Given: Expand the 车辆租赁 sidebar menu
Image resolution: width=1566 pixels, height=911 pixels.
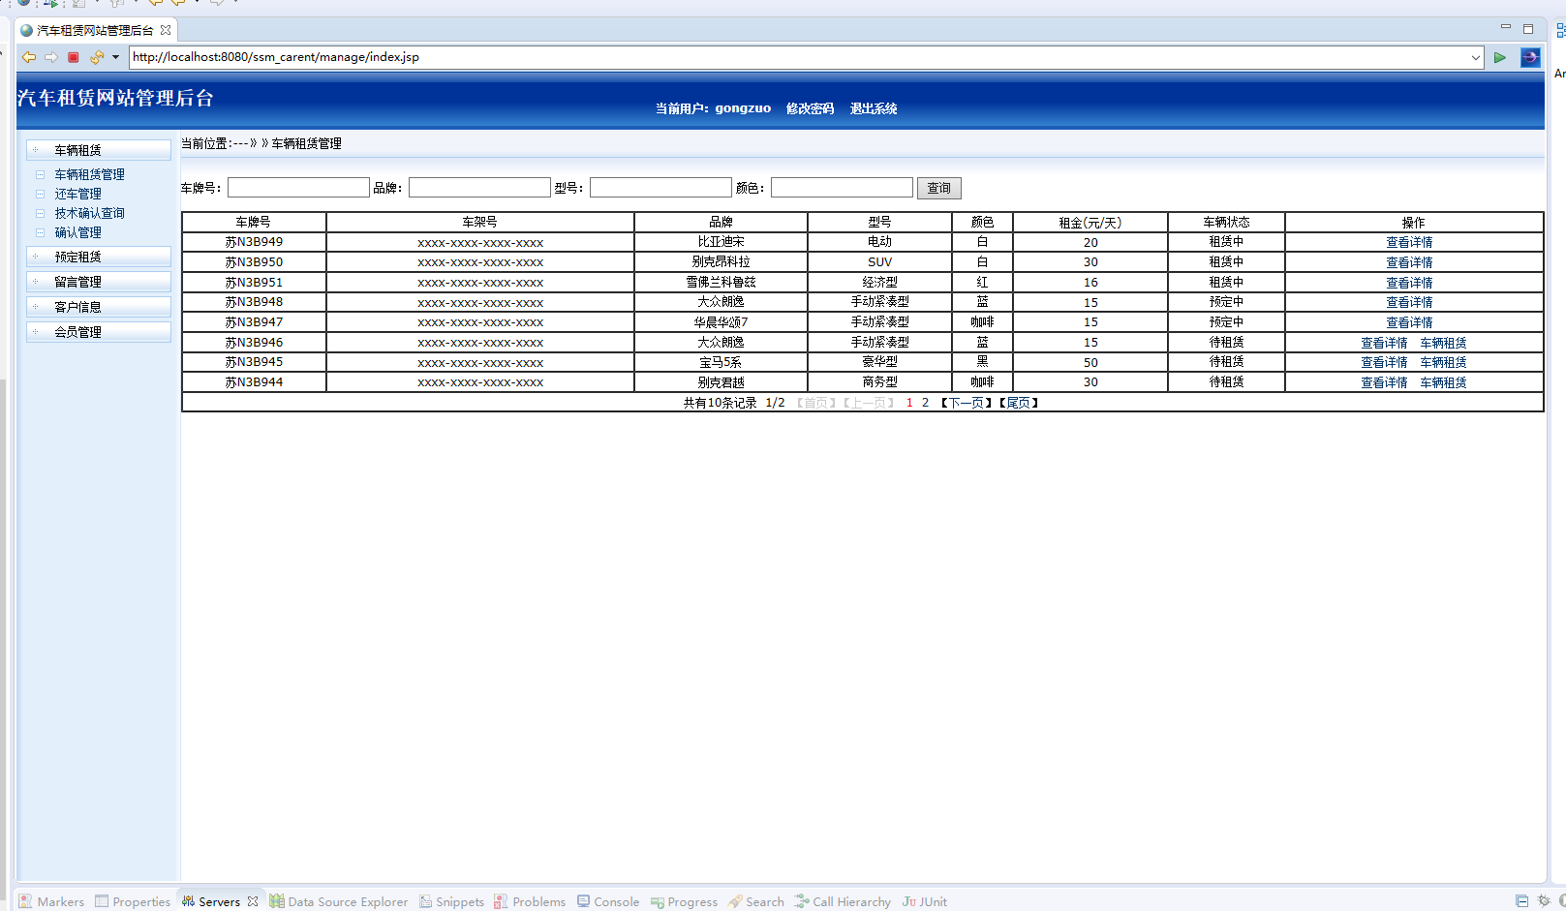Looking at the screenshot, I should pyautogui.click(x=99, y=150).
